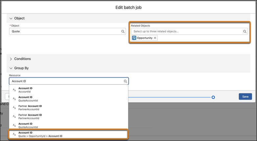This screenshot has width=257, height=141.
Task: Save the batch job
Action: pyautogui.click(x=245, y=97)
